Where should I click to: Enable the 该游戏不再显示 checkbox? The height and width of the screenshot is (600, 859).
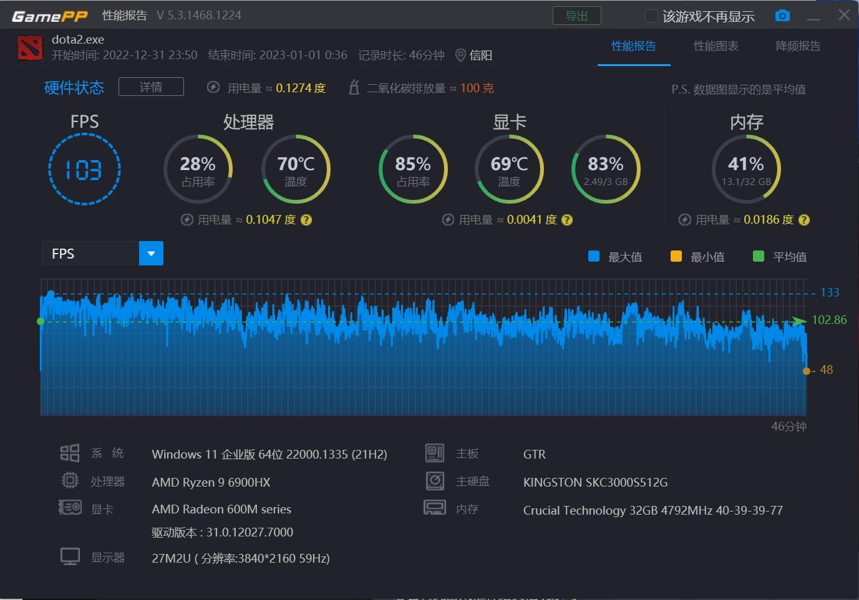coord(651,16)
